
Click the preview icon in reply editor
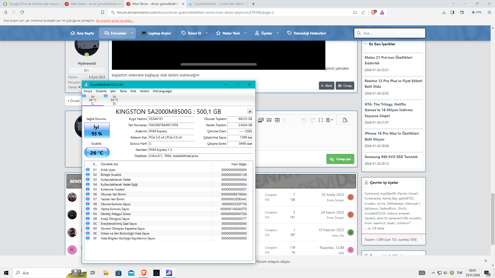coord(345,120)
